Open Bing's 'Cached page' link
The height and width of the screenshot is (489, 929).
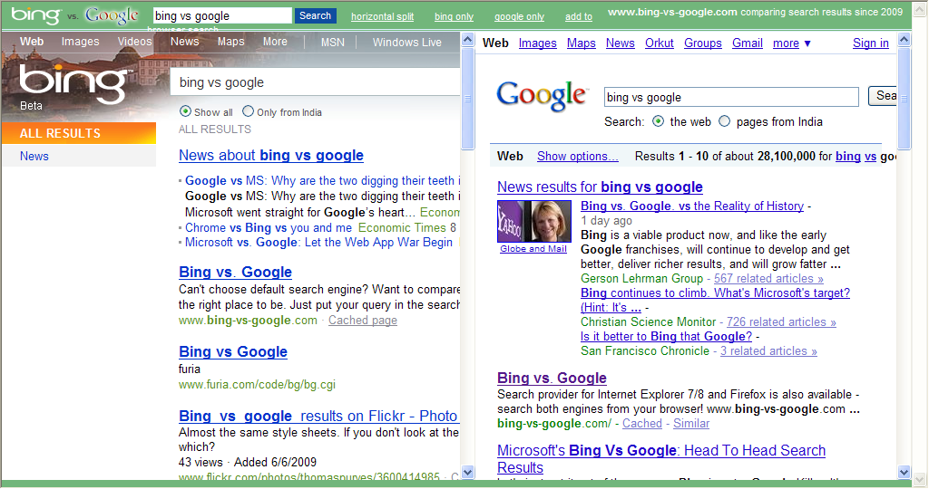[x=363, y=321]
